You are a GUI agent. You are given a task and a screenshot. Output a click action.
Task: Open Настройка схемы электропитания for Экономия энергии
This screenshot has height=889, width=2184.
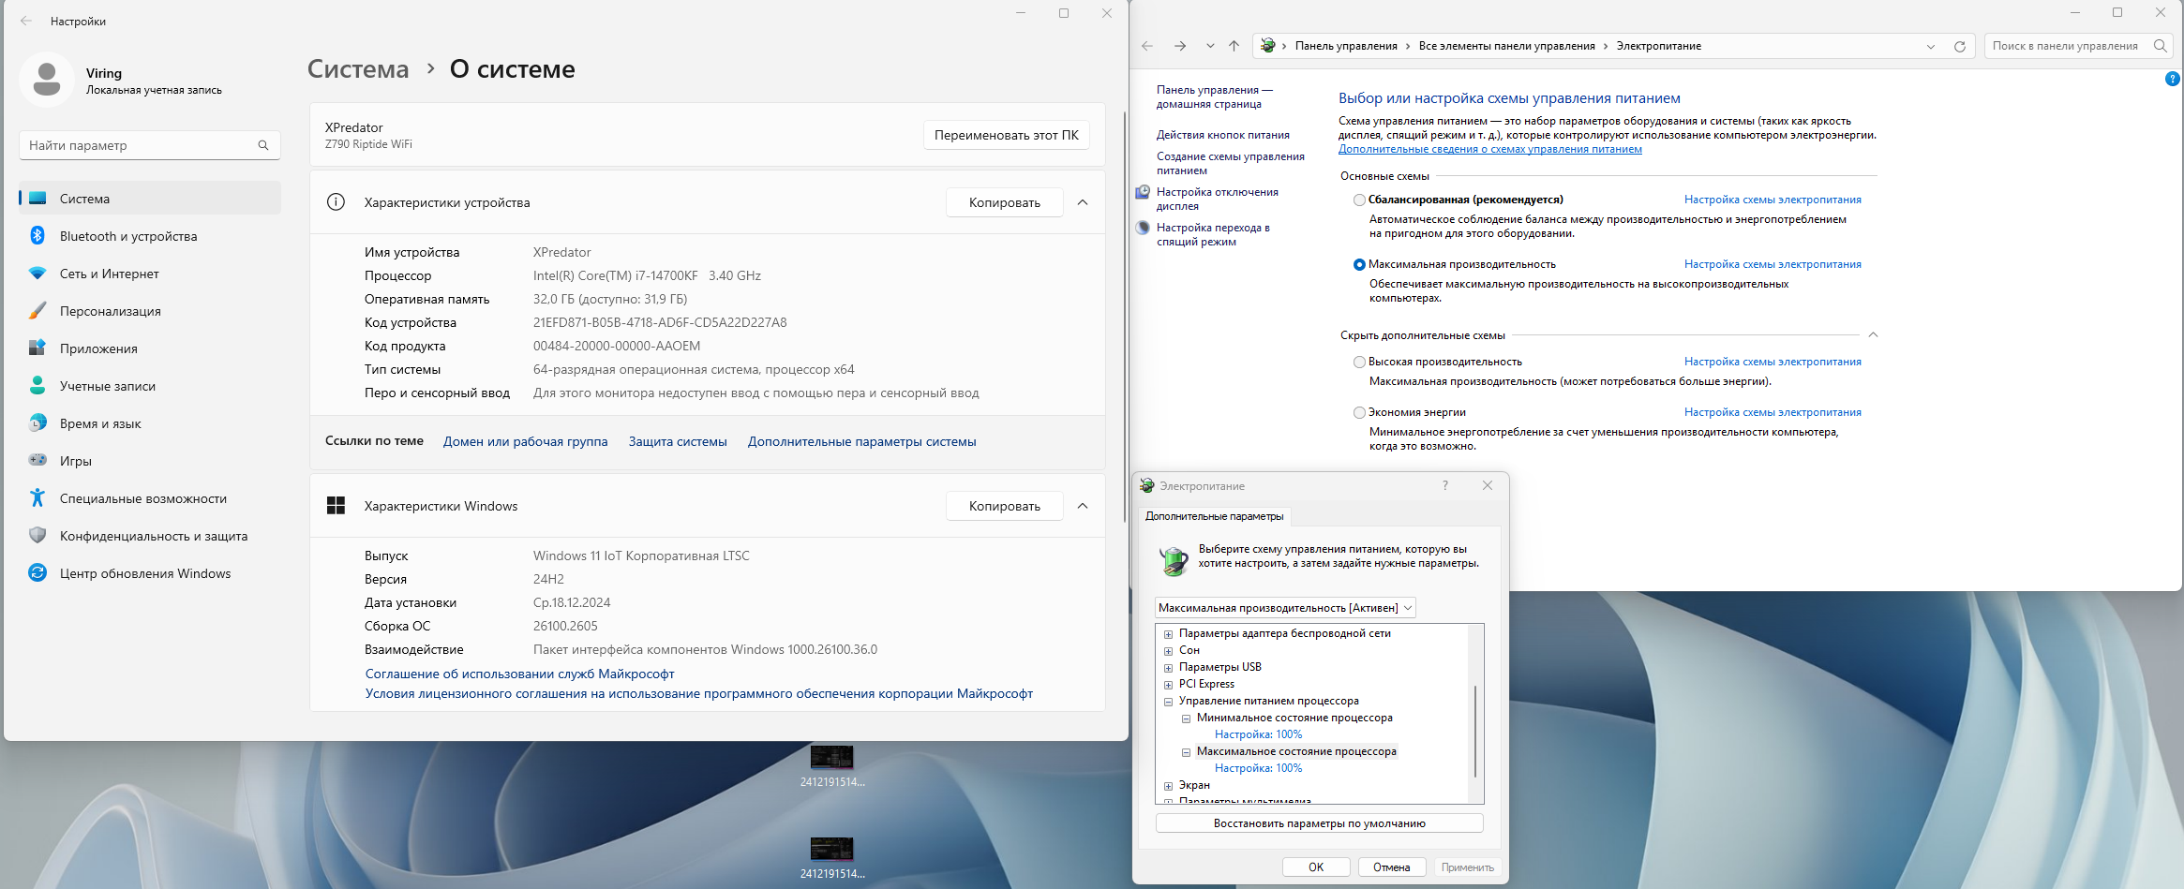tap(1773, 412)
